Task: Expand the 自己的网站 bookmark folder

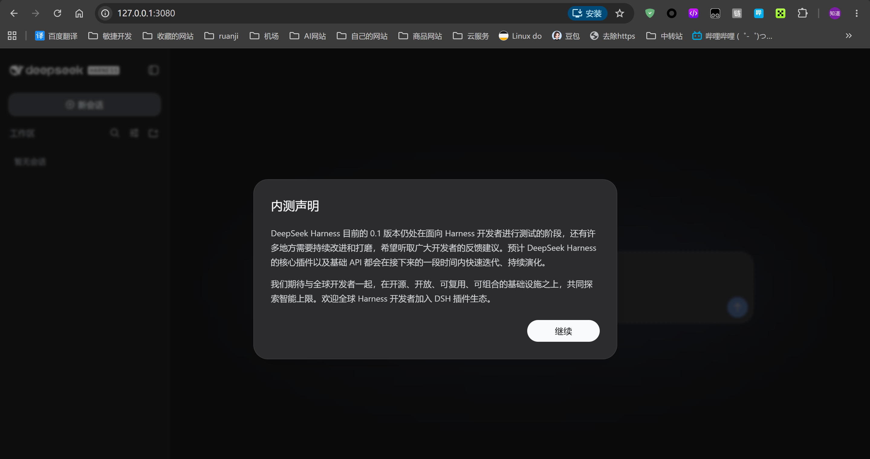Action: [362, 36]
